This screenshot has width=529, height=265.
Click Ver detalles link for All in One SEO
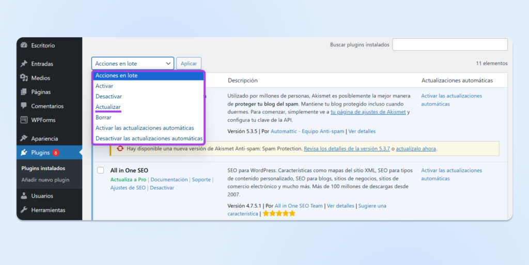[x=340, y=206]
